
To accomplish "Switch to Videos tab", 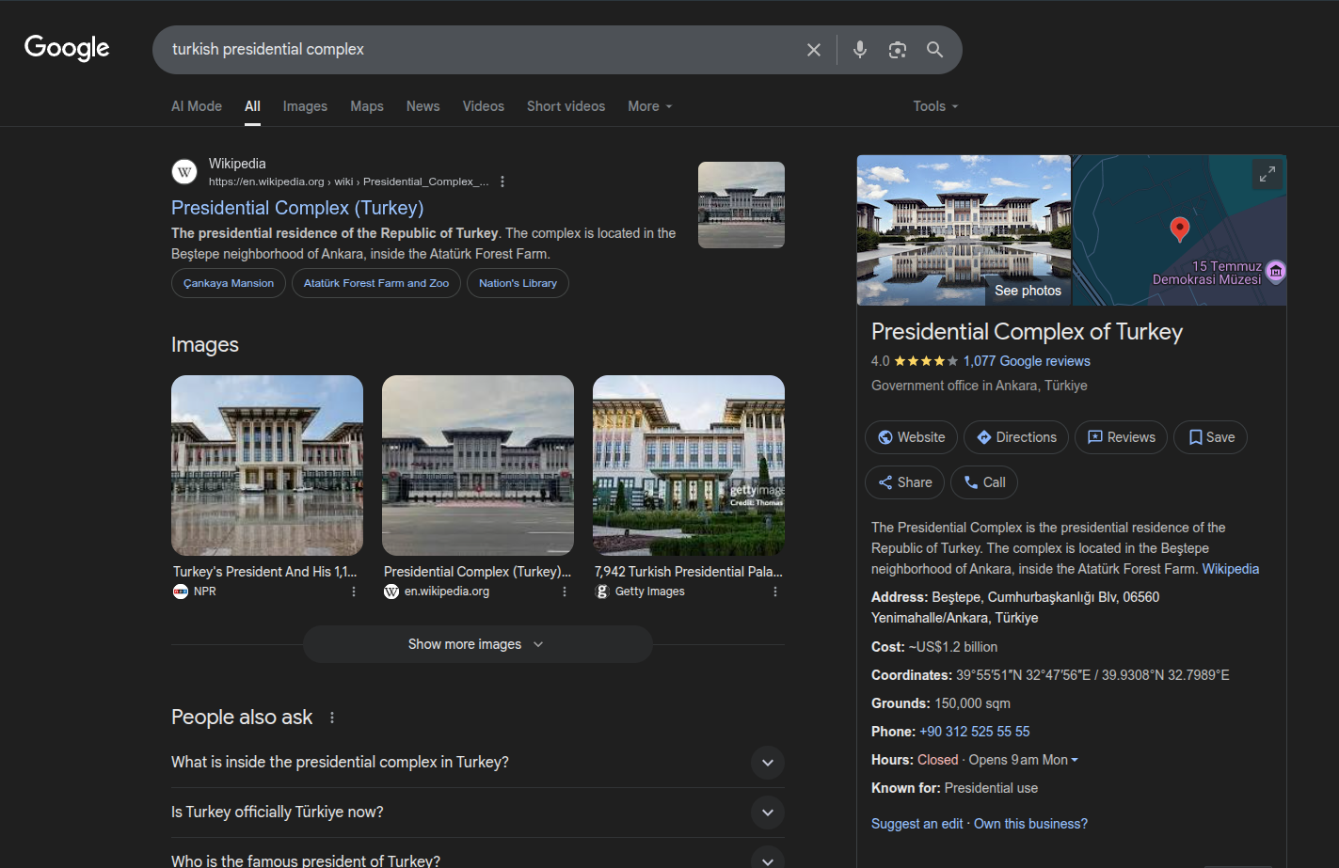I will (484, 106).
